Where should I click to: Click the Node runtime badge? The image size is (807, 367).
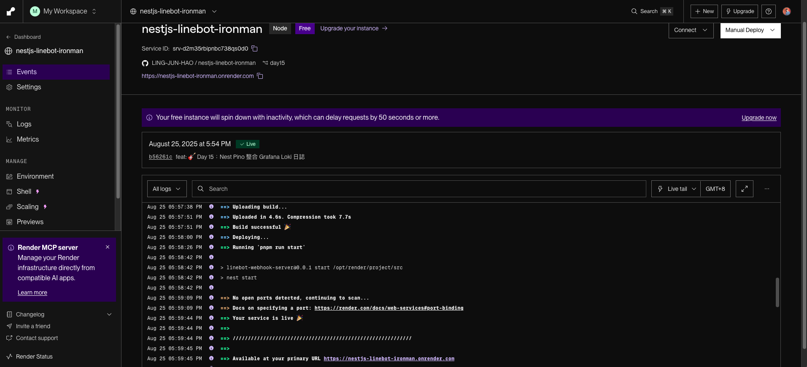[280, 29]
